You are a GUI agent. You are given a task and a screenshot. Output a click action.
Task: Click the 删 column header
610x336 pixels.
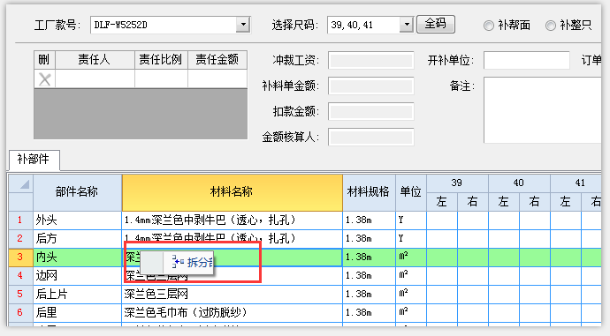click(44, 60)
